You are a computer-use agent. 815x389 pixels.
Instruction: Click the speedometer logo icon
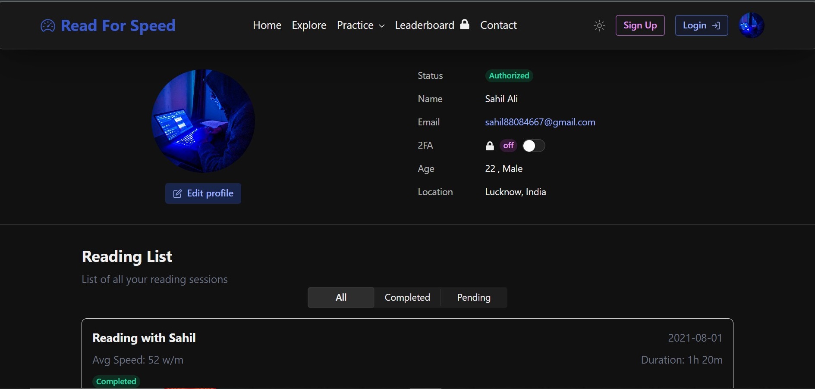coord(48,26)
